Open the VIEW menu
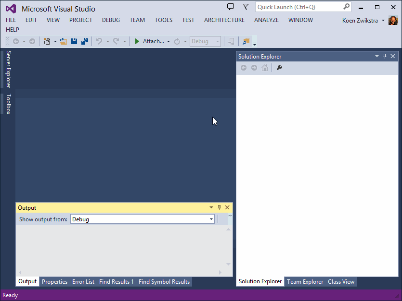 click(53, 20)
